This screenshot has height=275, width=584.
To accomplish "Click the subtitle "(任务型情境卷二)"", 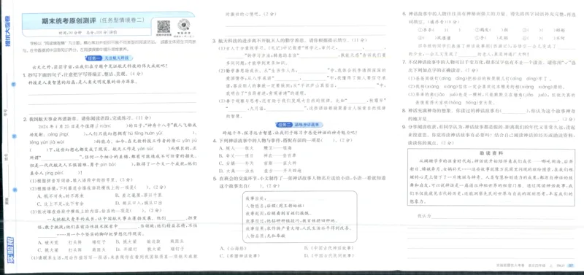I will pos(121,21).
